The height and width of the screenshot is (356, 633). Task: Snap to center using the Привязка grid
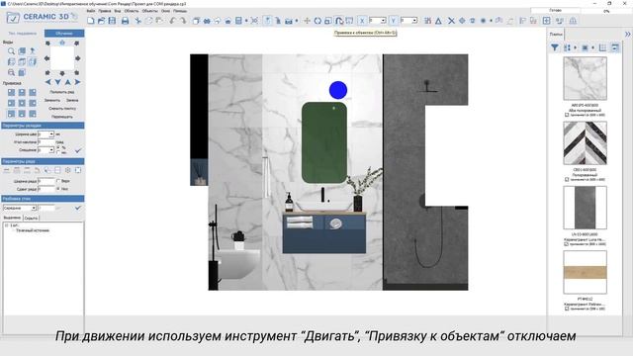(22, 103)
